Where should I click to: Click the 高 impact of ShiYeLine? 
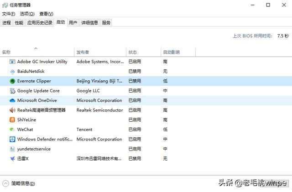pos(165,120)
